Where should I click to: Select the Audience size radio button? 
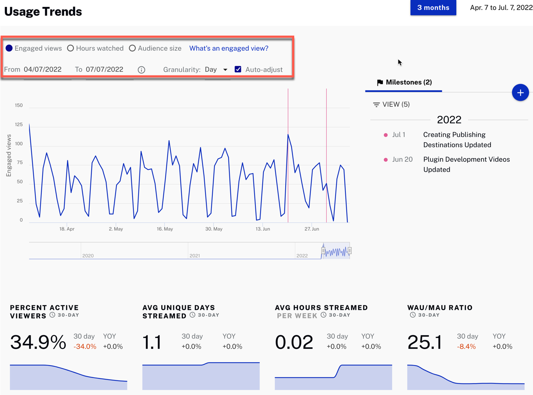(x=132, y=48)
